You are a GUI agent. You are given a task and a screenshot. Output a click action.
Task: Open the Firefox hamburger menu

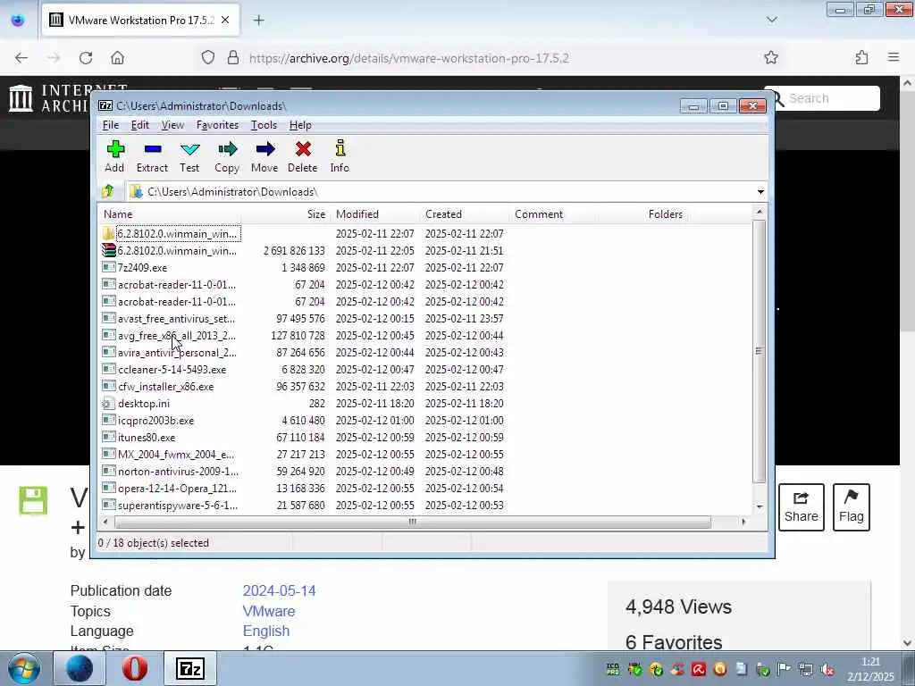coord(894,57)
